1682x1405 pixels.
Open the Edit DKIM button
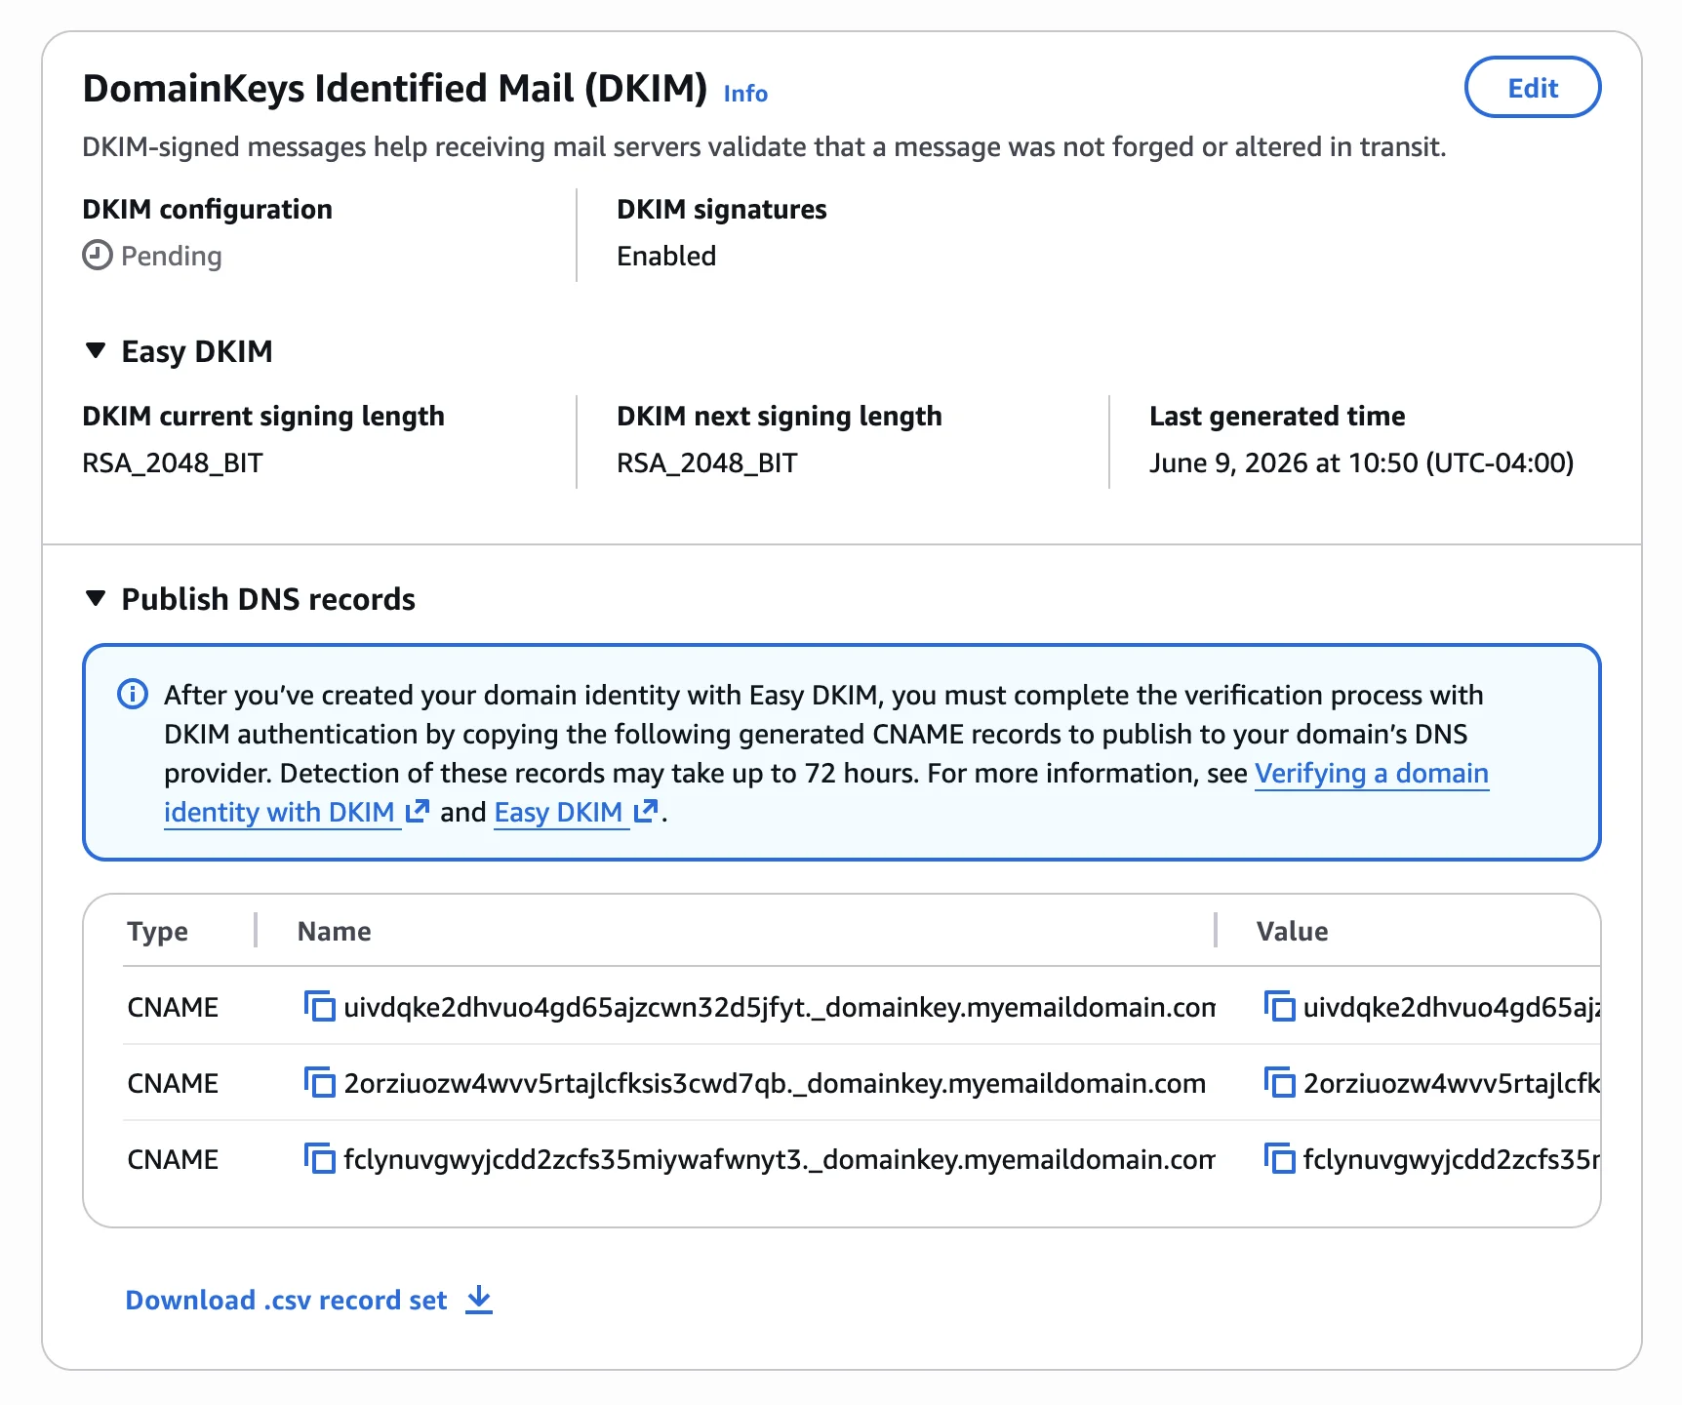[1533, 88]
